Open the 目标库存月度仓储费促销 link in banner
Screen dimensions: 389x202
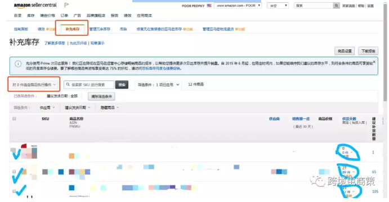pos(161,68)
